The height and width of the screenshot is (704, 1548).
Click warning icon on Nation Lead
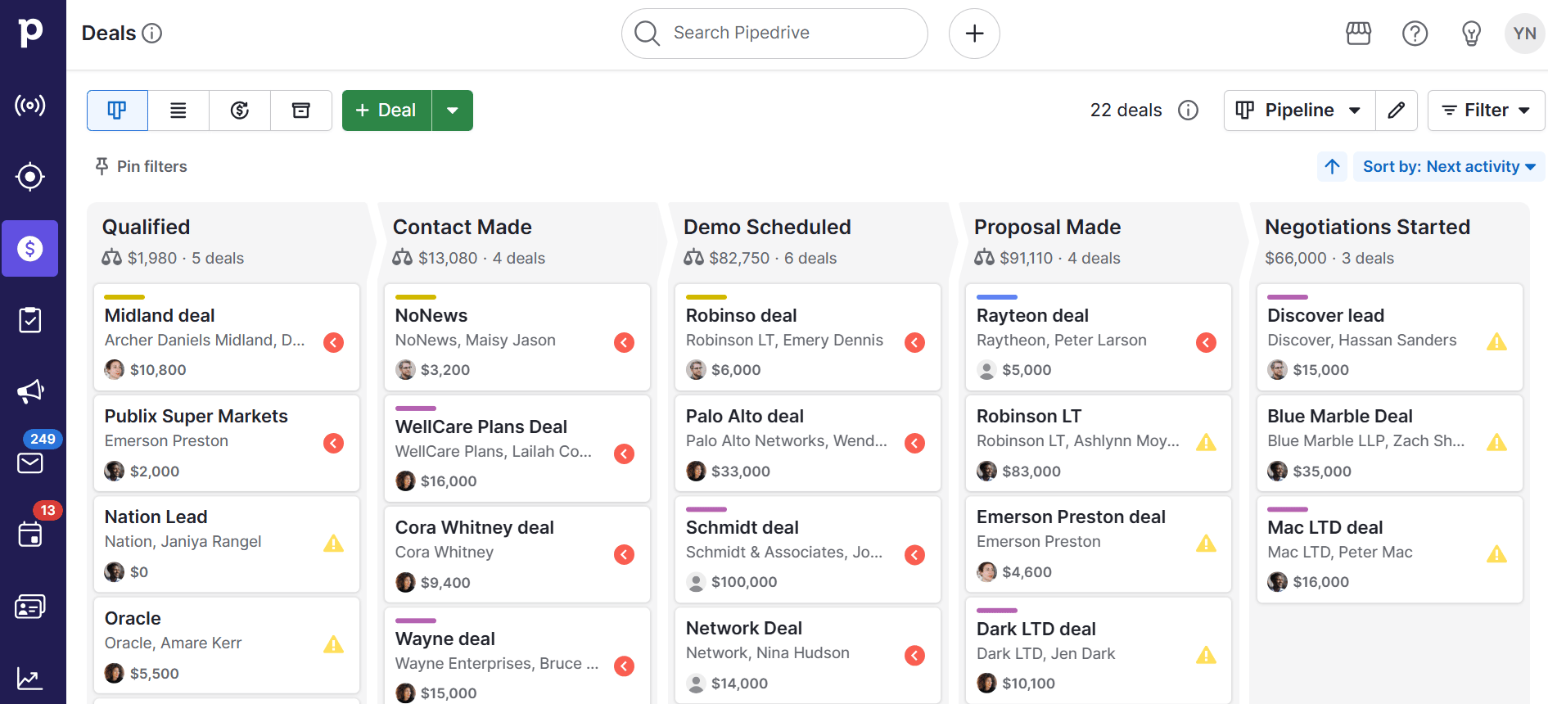point(333,544)
